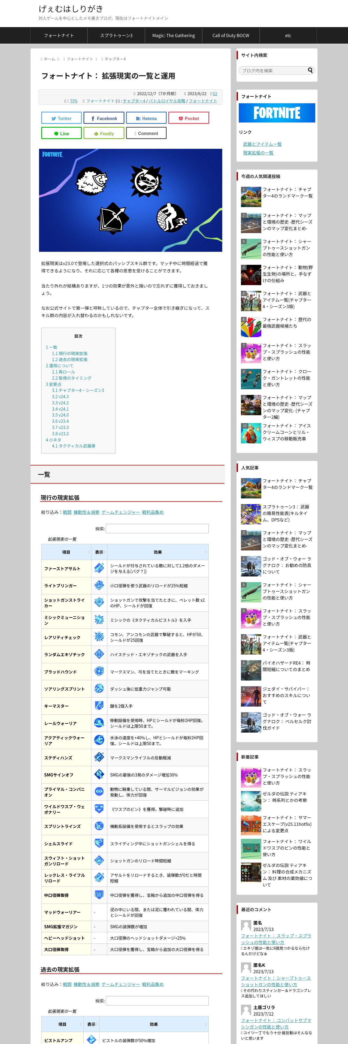Click the Fortnite logo banner in sidebar
Image resolution: width=348 pixels, height=1044 pixels.
pos(277,113)
